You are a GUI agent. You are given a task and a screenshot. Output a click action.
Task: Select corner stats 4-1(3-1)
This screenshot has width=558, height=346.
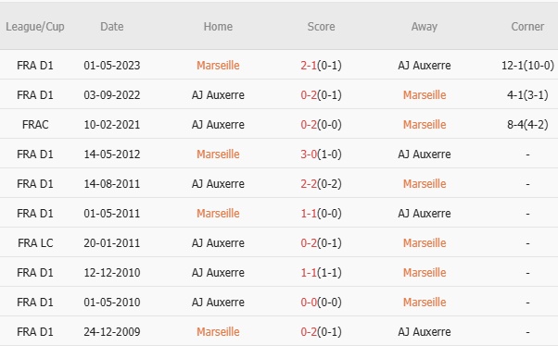[x=527, y=95]
